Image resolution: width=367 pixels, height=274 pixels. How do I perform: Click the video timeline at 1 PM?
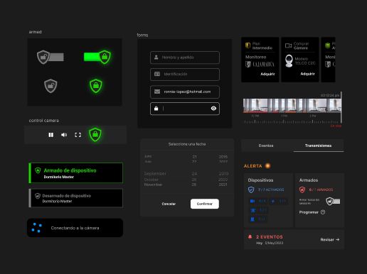click(x=284, y=121)
